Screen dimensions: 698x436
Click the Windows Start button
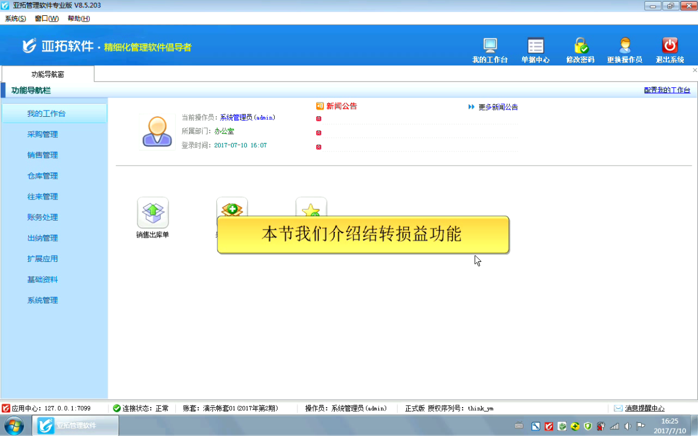tap(14, 425)
